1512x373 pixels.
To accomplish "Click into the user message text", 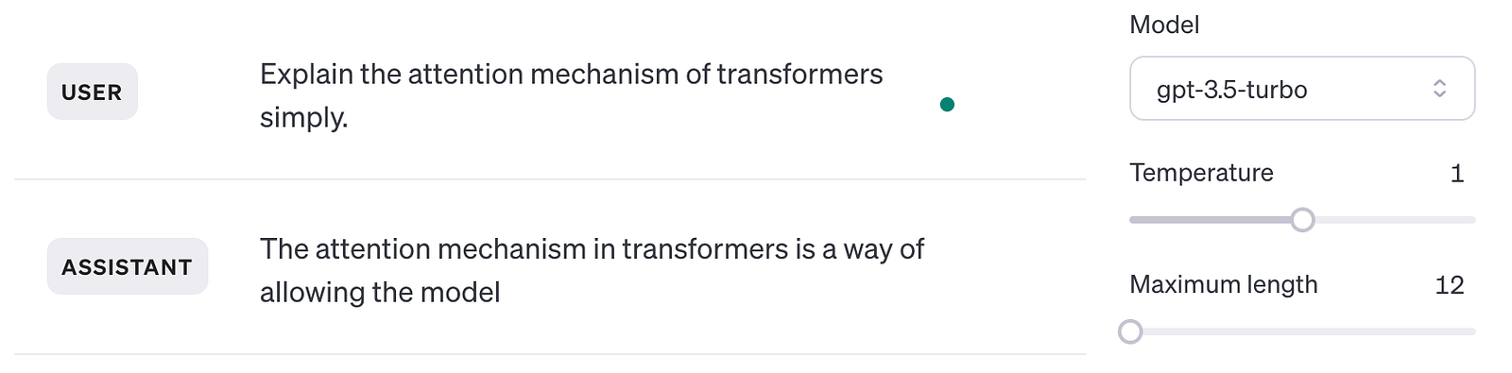I will 572,95.
